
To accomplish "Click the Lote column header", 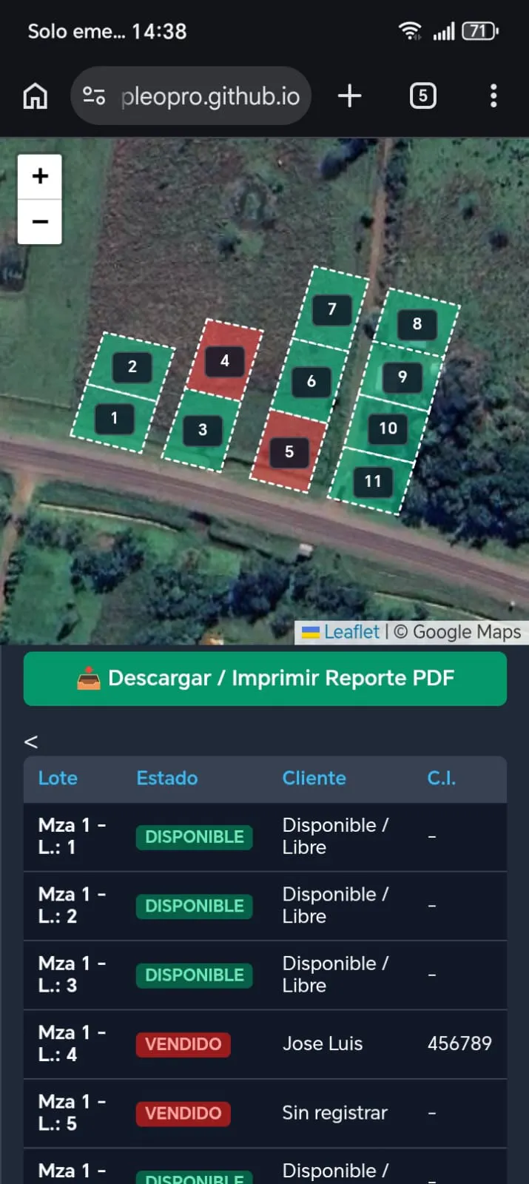I will coord(58,778).
